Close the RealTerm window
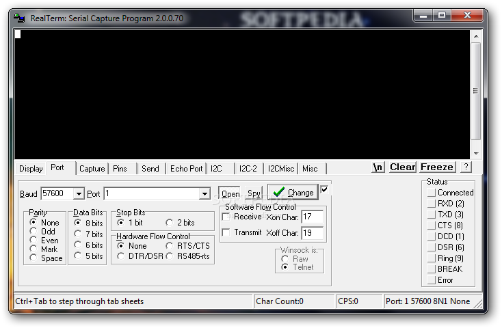The image size is (502, 328). [467, 15]
